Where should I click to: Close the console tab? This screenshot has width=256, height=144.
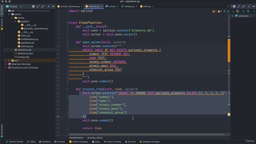(x=118, y=6)
